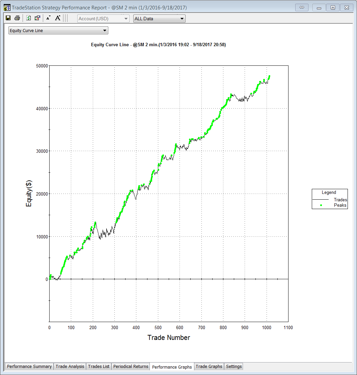357x375 pixels.
Task: Click the Print report icon
Action: tap(17, 18)
